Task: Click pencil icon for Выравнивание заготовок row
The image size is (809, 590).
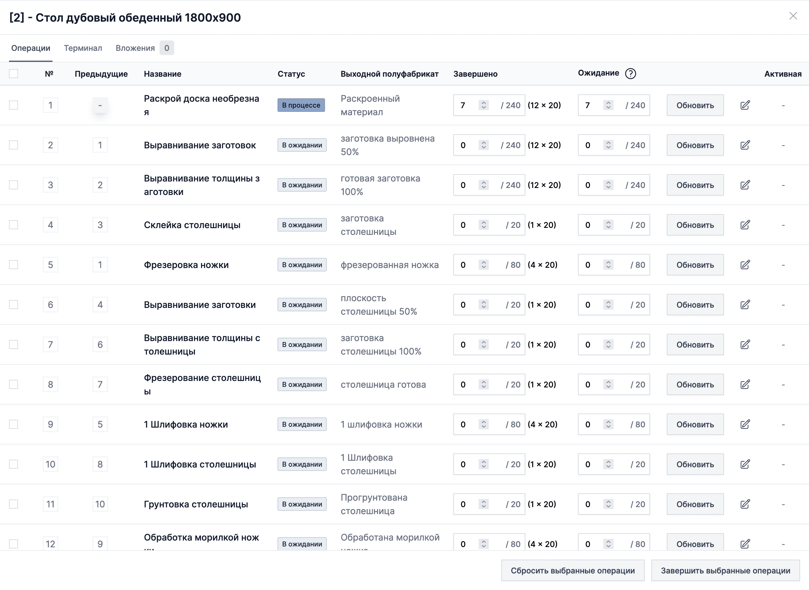Action: [746, 145]
